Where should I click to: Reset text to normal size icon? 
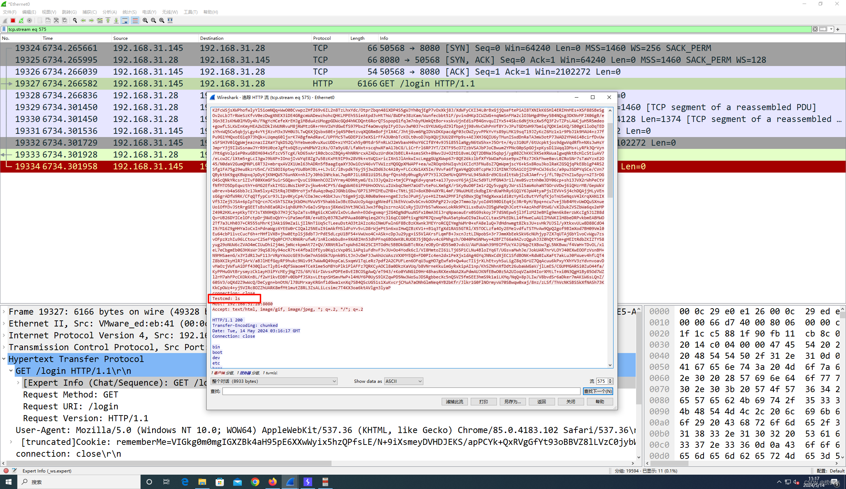(161, 20)
